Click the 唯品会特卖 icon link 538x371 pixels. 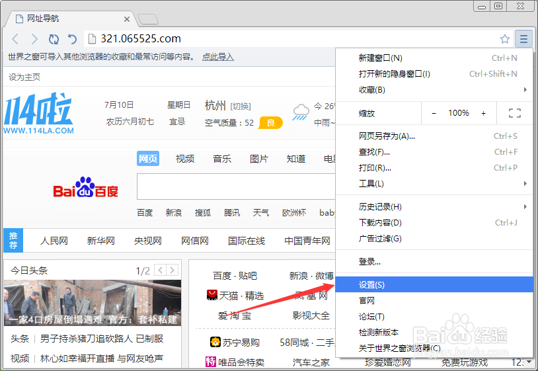coord(235,362)
